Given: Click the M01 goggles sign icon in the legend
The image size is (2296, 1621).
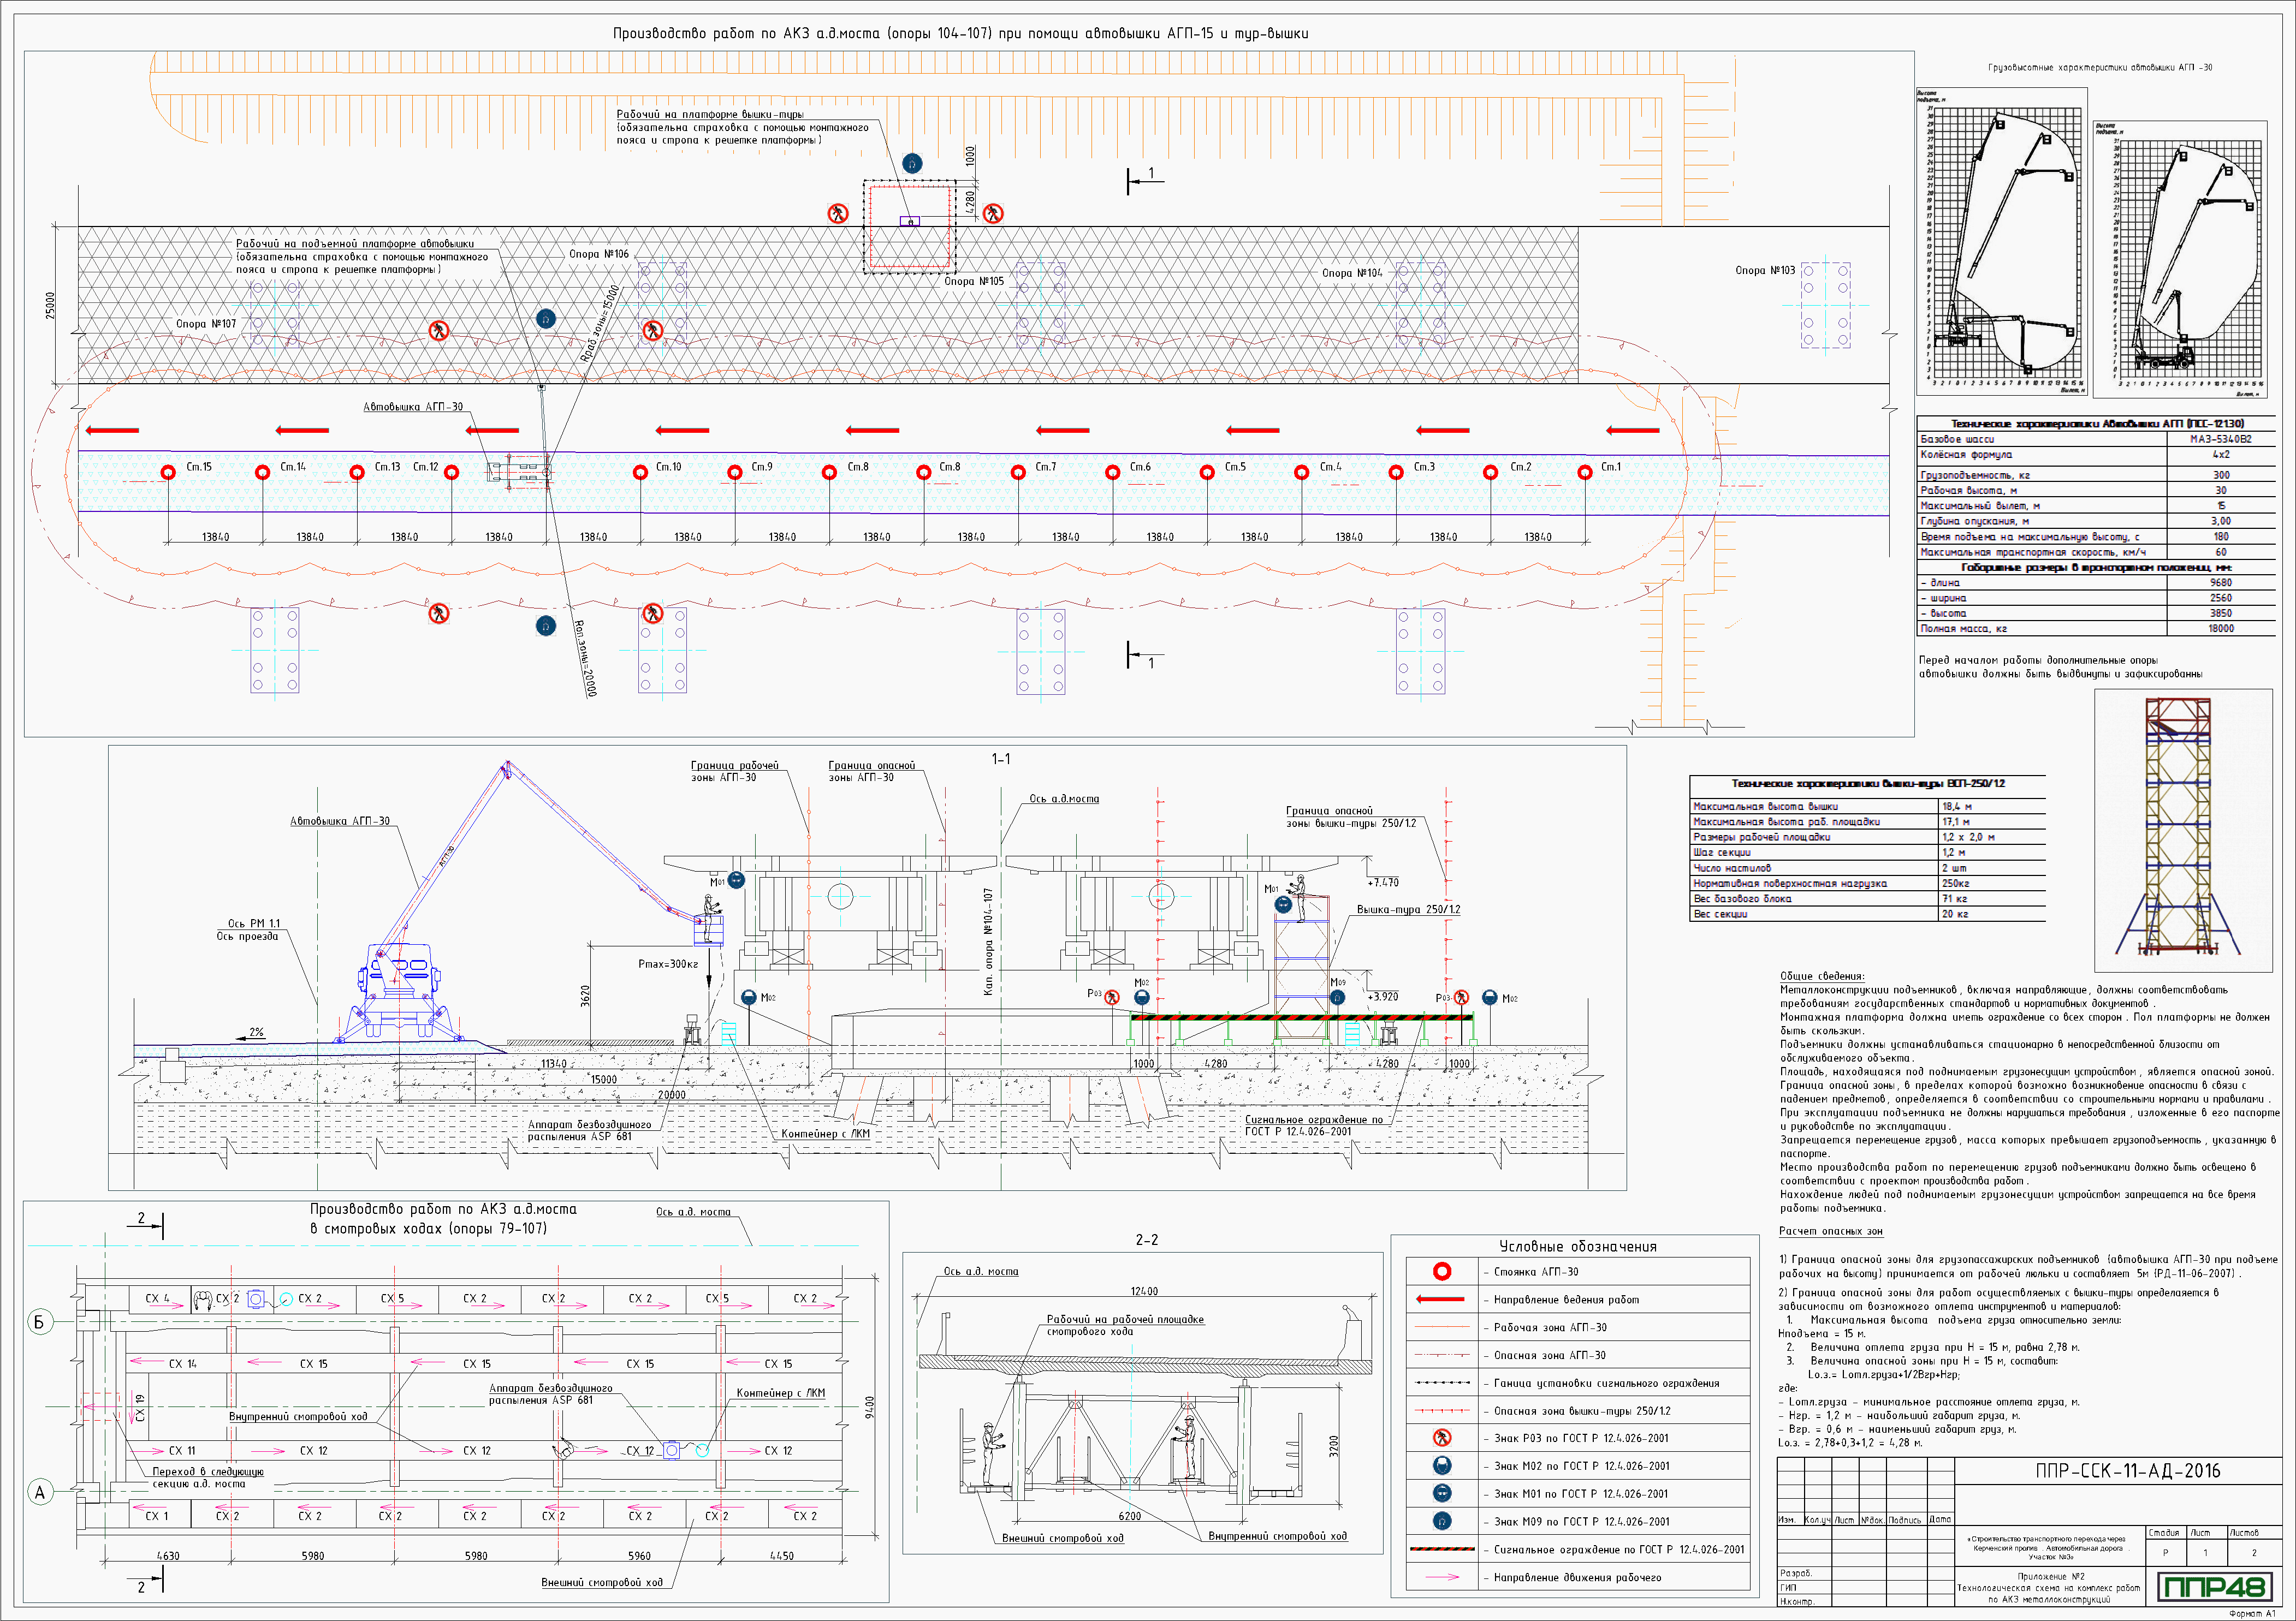Looking at the screenshot, I should (1441, 1493).
